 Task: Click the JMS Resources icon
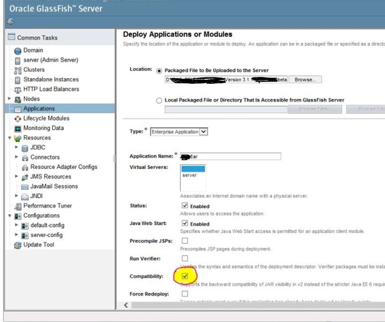tap(25, 177)
